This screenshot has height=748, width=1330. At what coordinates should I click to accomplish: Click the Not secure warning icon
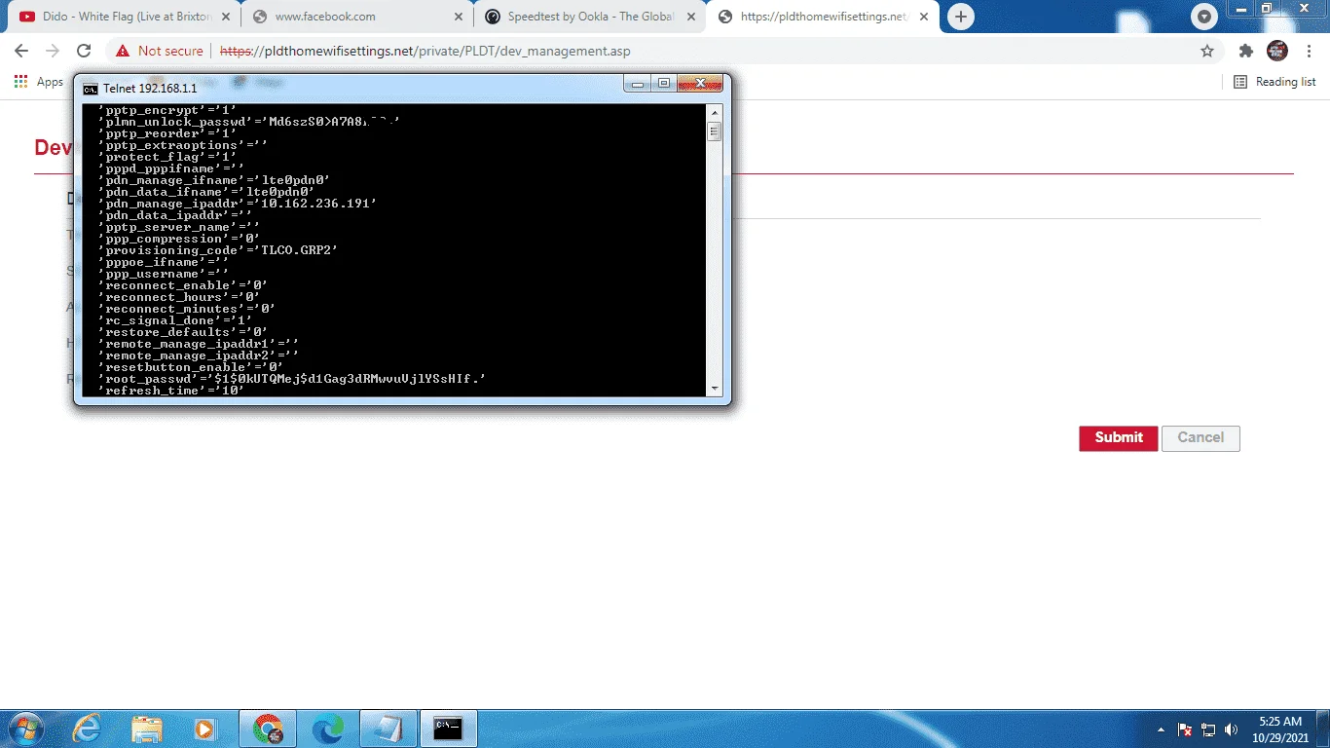tap(123, 51)
